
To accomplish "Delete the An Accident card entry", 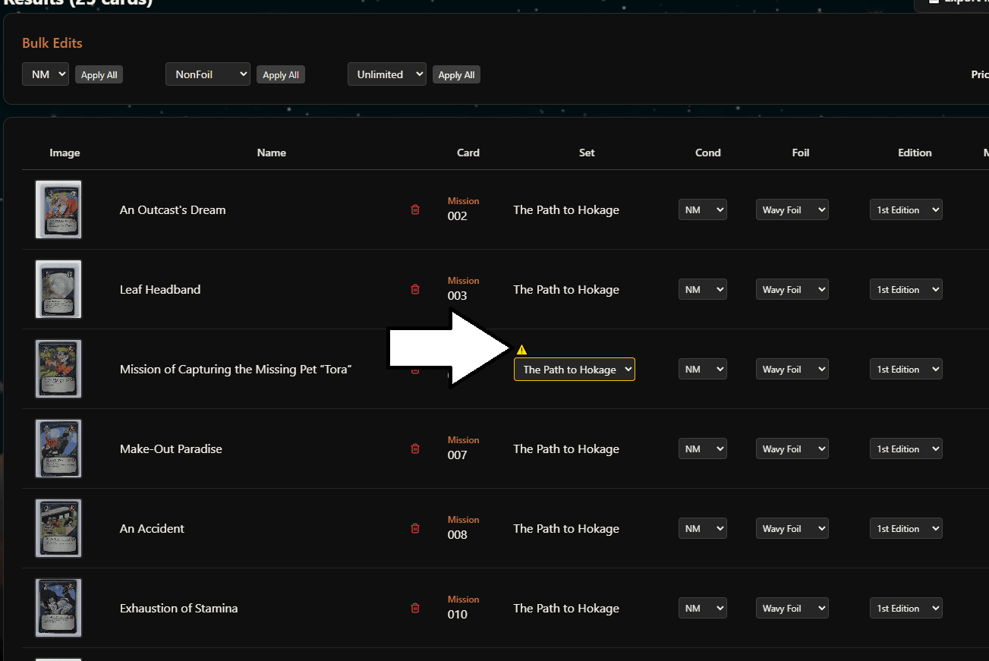I will pyautogui.click(x=415, y=528).
